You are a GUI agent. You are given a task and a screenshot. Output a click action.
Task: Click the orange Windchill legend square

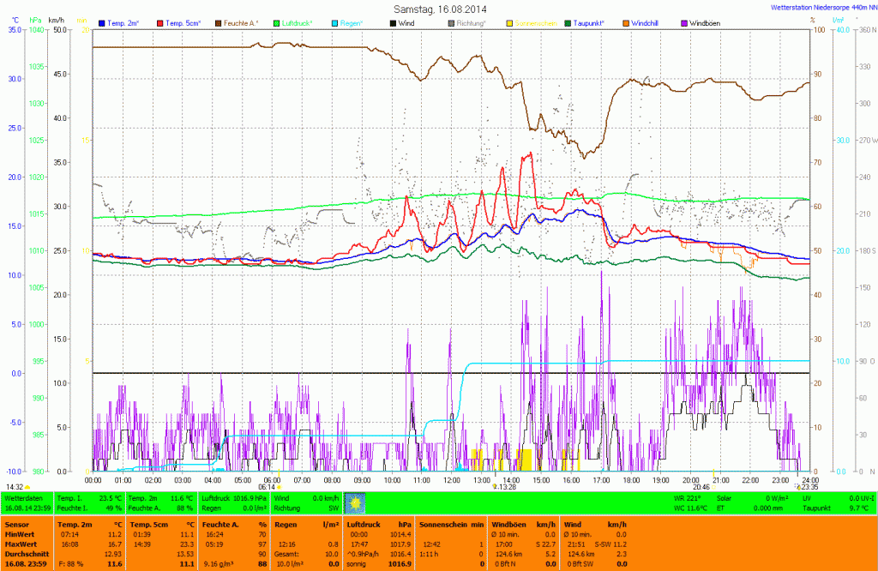pyautogui.click(x=625, y=21)
